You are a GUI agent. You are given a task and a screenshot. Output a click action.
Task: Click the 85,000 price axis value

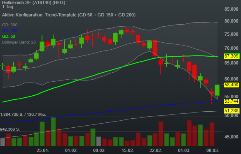pyautogui.click(x=231, y=9)
